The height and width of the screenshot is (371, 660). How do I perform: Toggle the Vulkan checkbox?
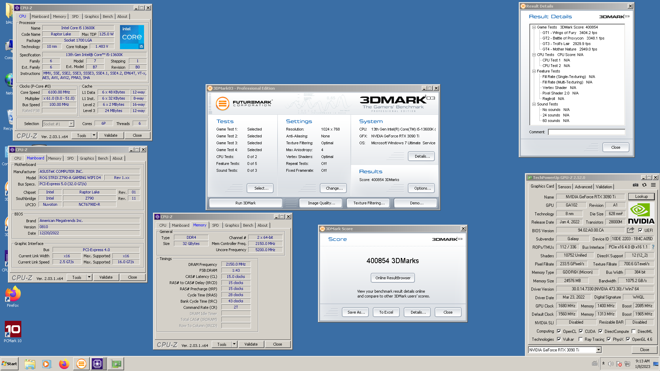(x=559, y=339)
